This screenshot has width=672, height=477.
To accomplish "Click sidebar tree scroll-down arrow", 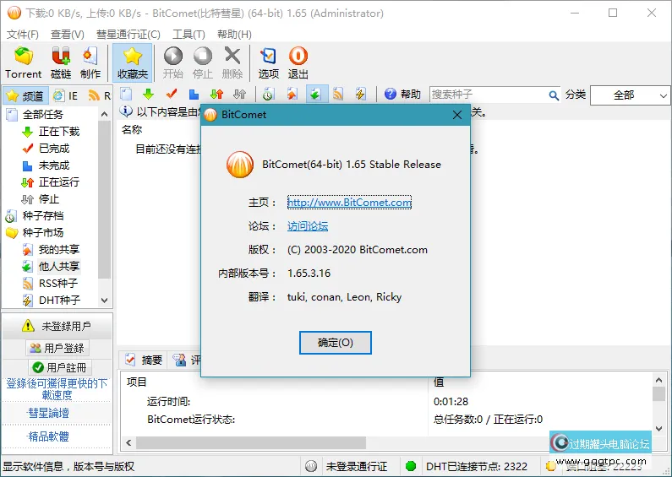I will (104, 301).
